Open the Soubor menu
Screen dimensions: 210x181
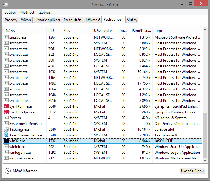click(x=11, y=12)
